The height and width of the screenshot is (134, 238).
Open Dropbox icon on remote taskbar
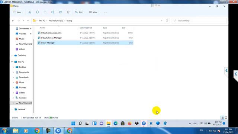(x=137, y=123)
